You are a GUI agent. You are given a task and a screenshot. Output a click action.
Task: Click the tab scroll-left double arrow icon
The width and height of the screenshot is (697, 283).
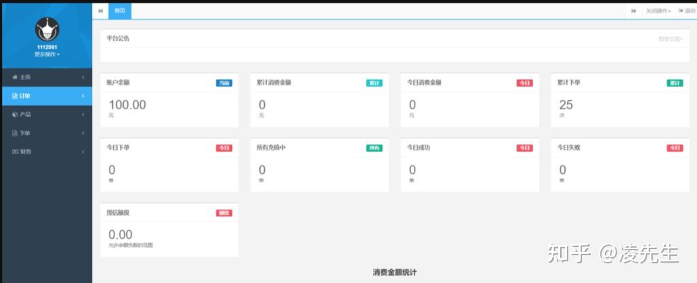pyautogui.click(x=101, y=11)
